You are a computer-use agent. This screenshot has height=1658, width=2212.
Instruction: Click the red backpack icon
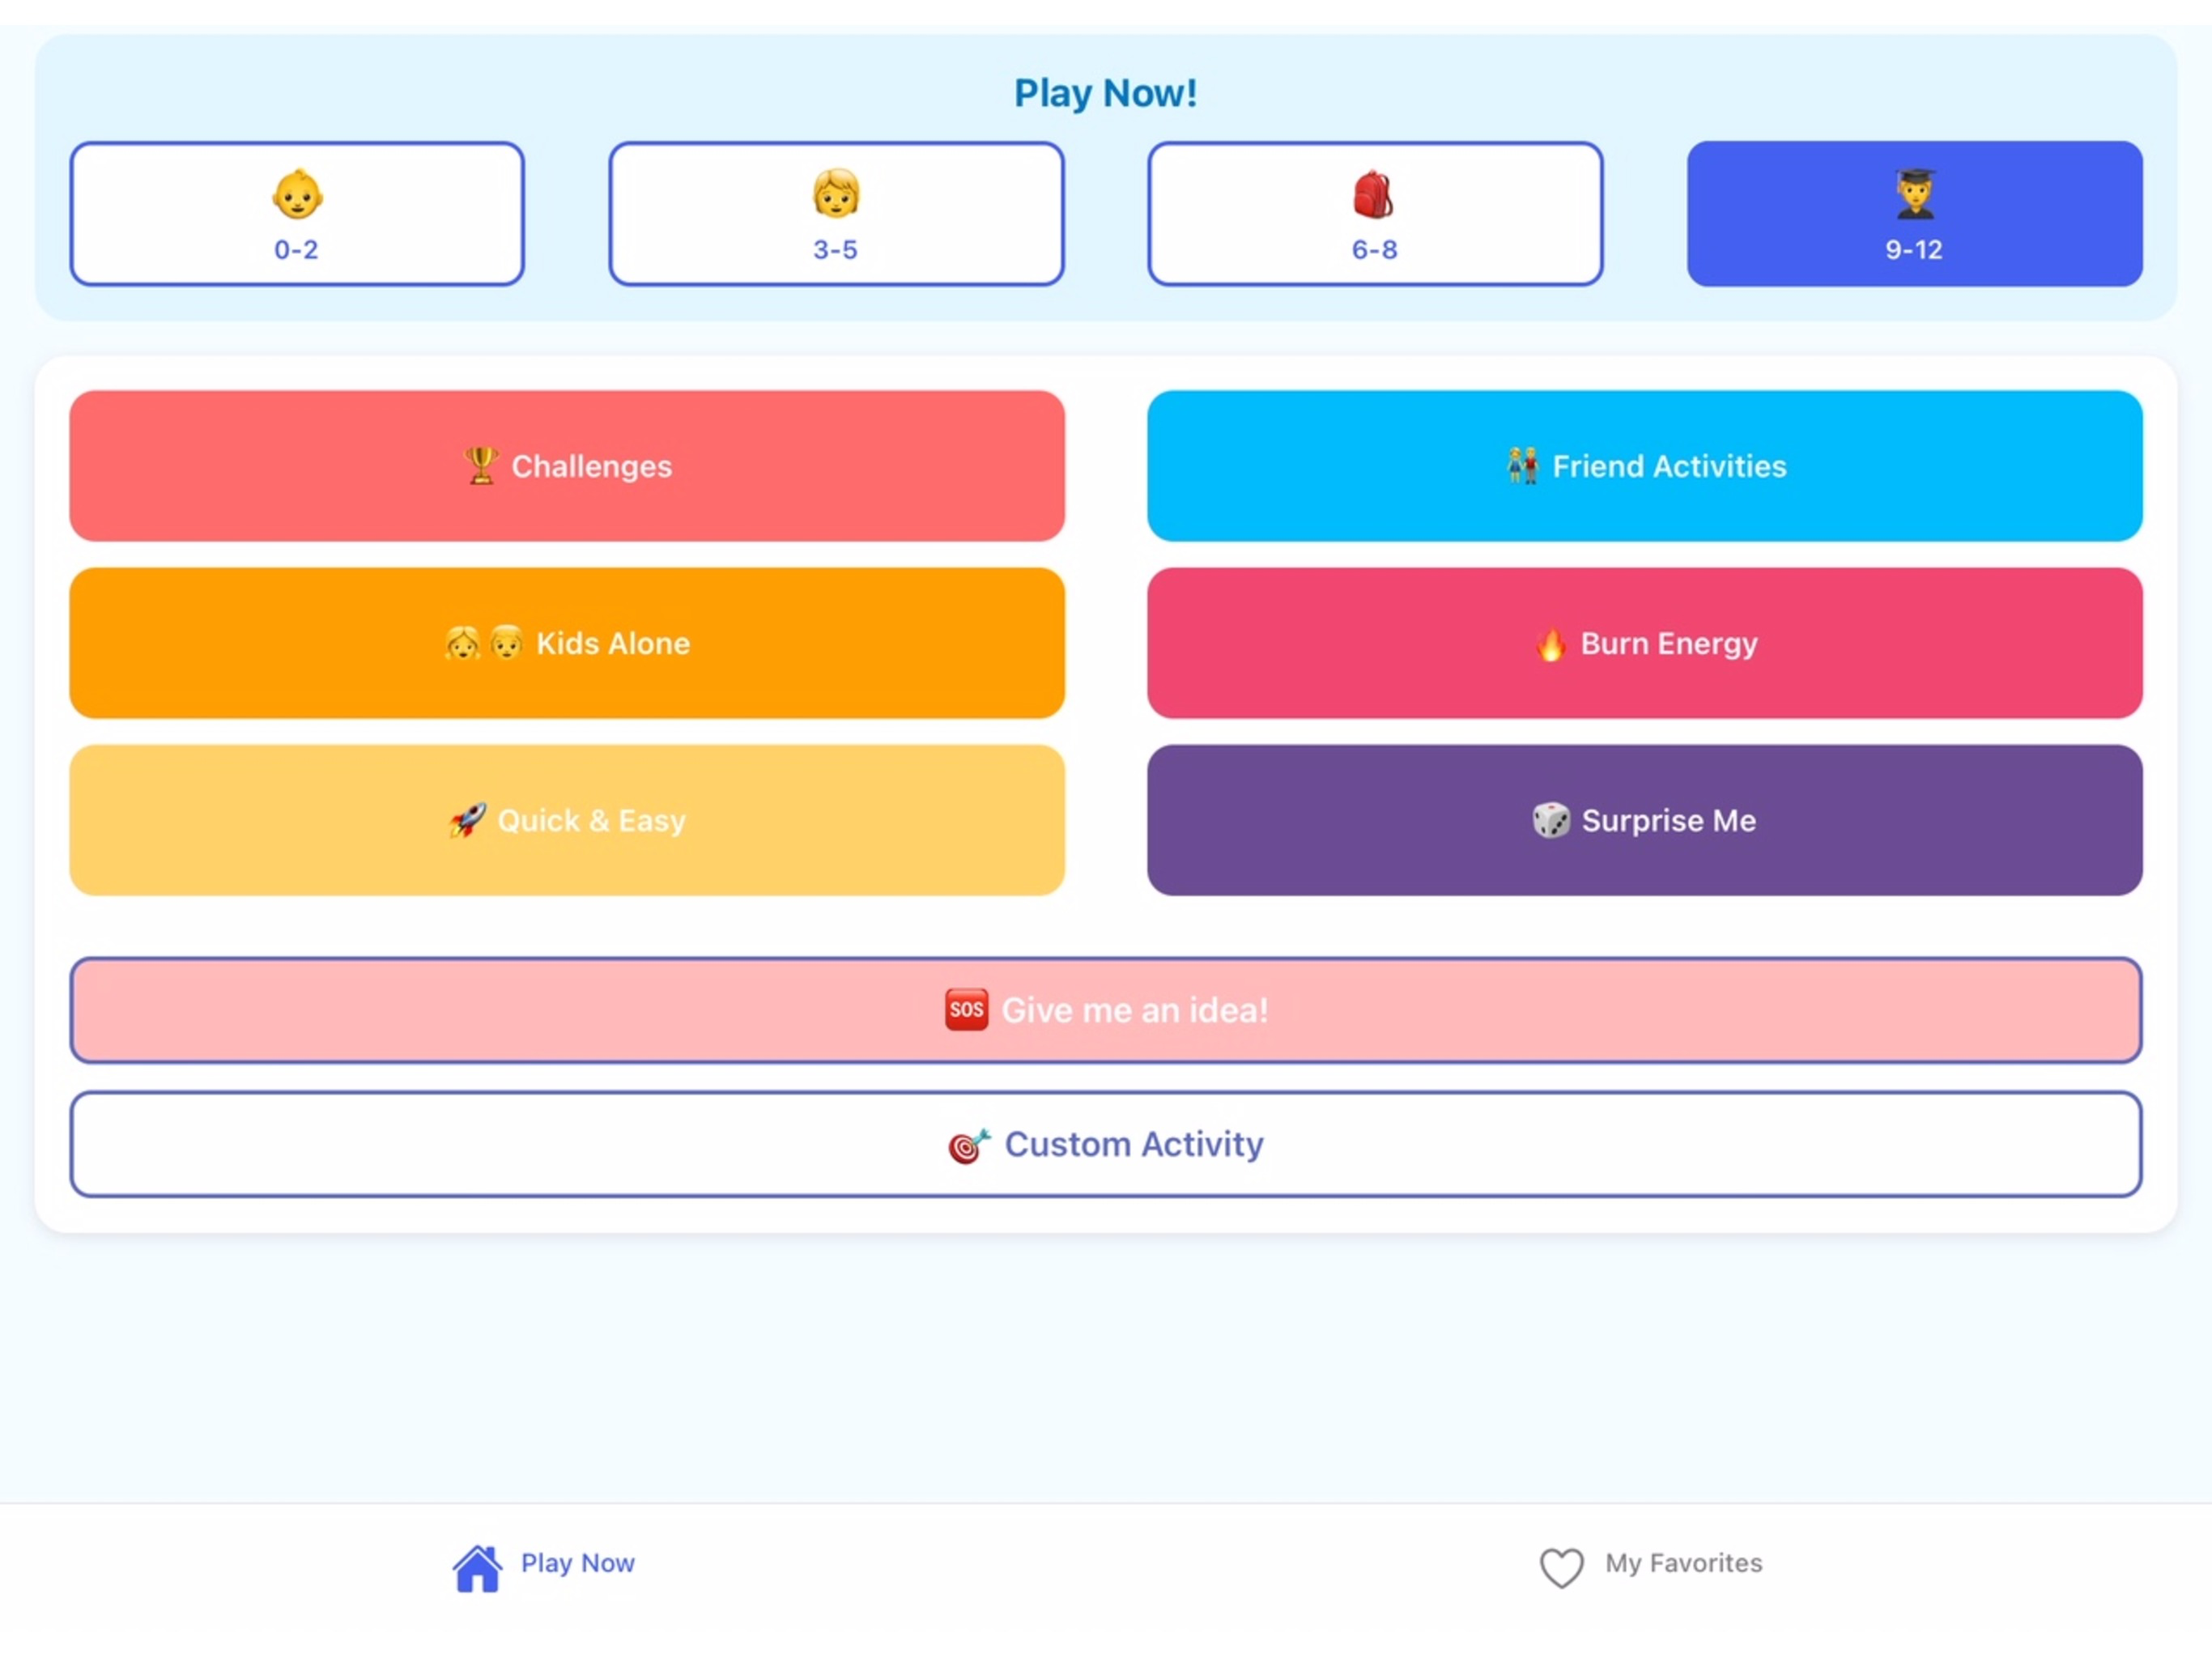(x=1373, y=195)
